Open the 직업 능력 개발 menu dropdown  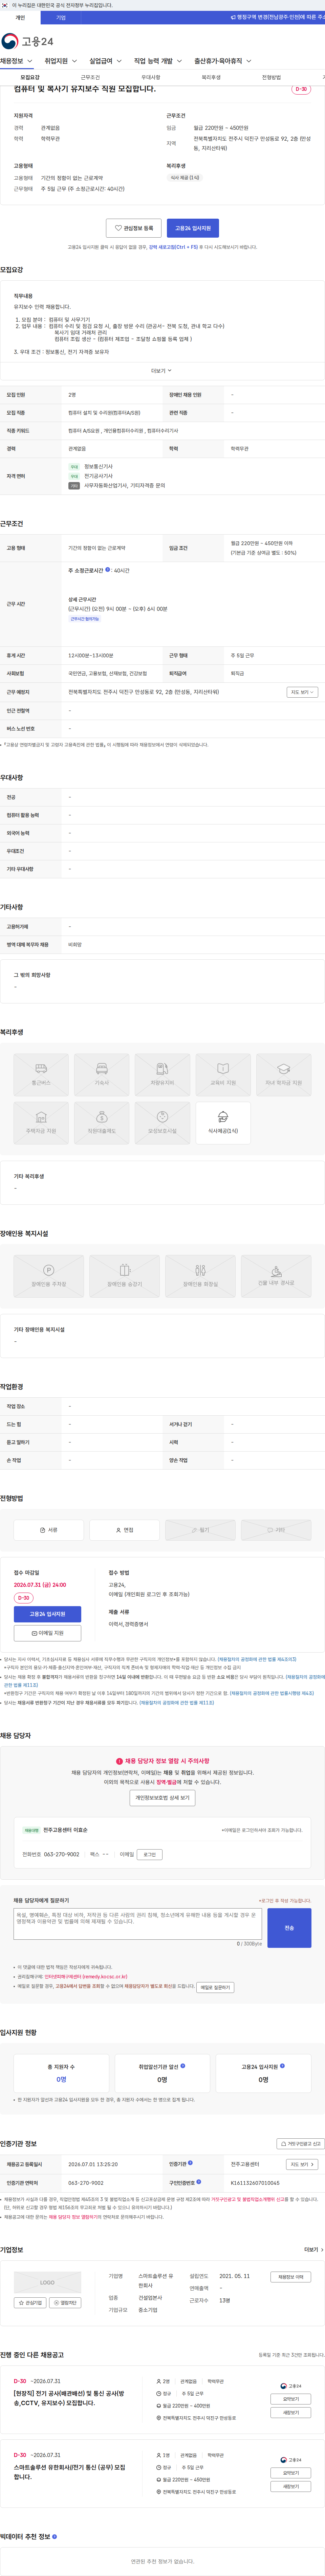[158, 61]
